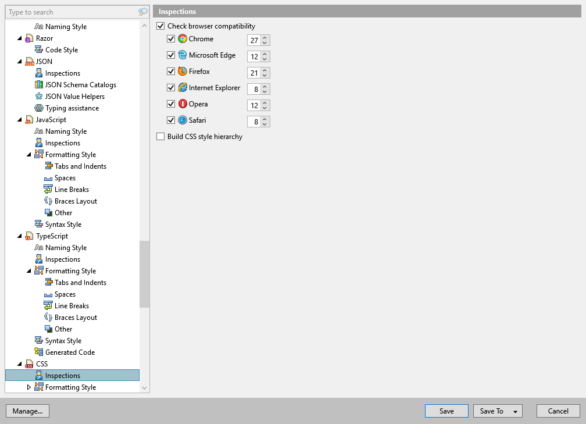Click tree scrollbar up arrow

(x=144, y=26)
